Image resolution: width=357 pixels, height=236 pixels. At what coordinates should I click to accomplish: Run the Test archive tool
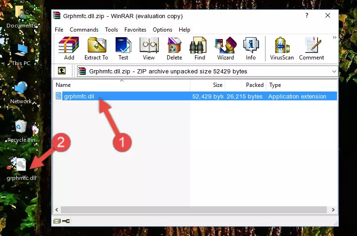(123, 48)
